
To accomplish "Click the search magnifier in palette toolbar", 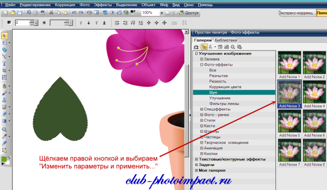I will pos(233,47).
